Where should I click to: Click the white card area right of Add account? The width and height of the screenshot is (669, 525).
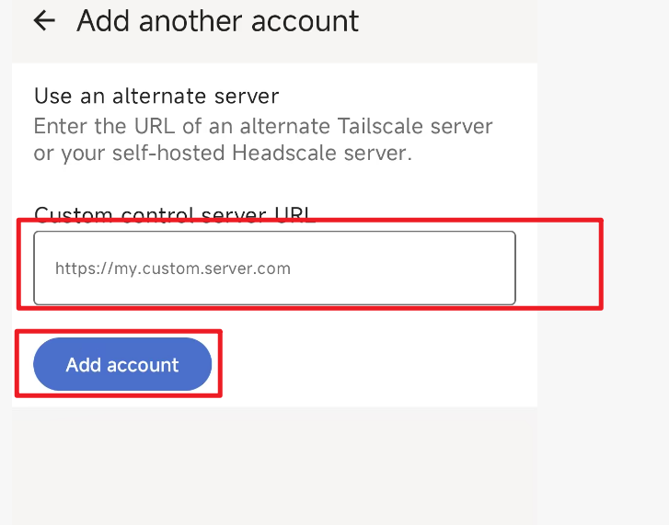click(x=377, y=365)
